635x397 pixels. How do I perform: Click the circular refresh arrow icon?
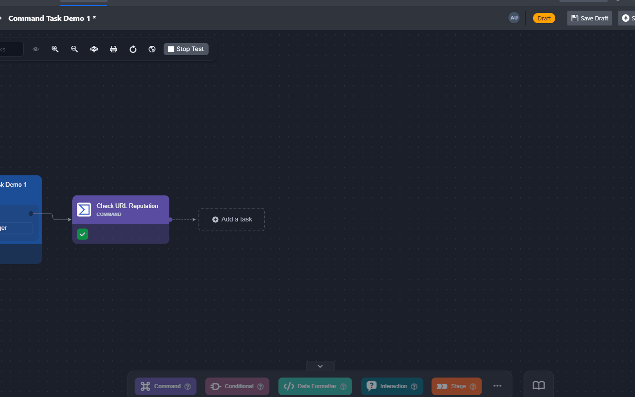[133, 49]
